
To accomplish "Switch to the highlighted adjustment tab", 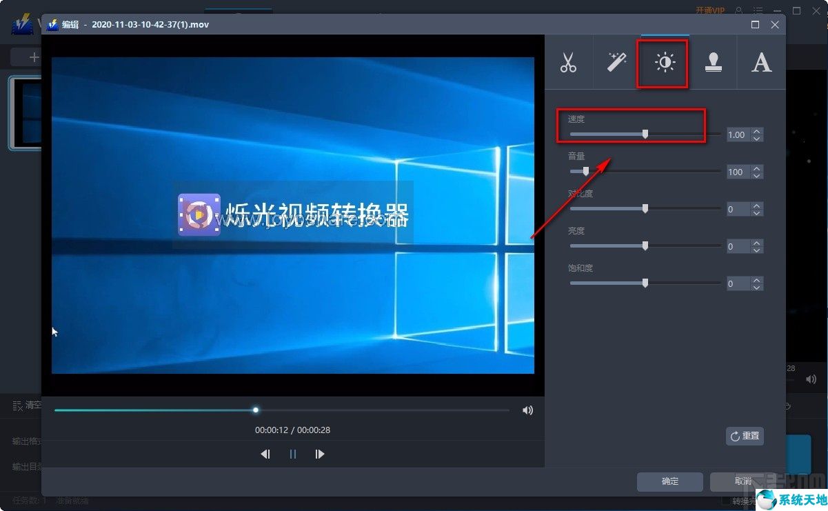I will point(662,63).
